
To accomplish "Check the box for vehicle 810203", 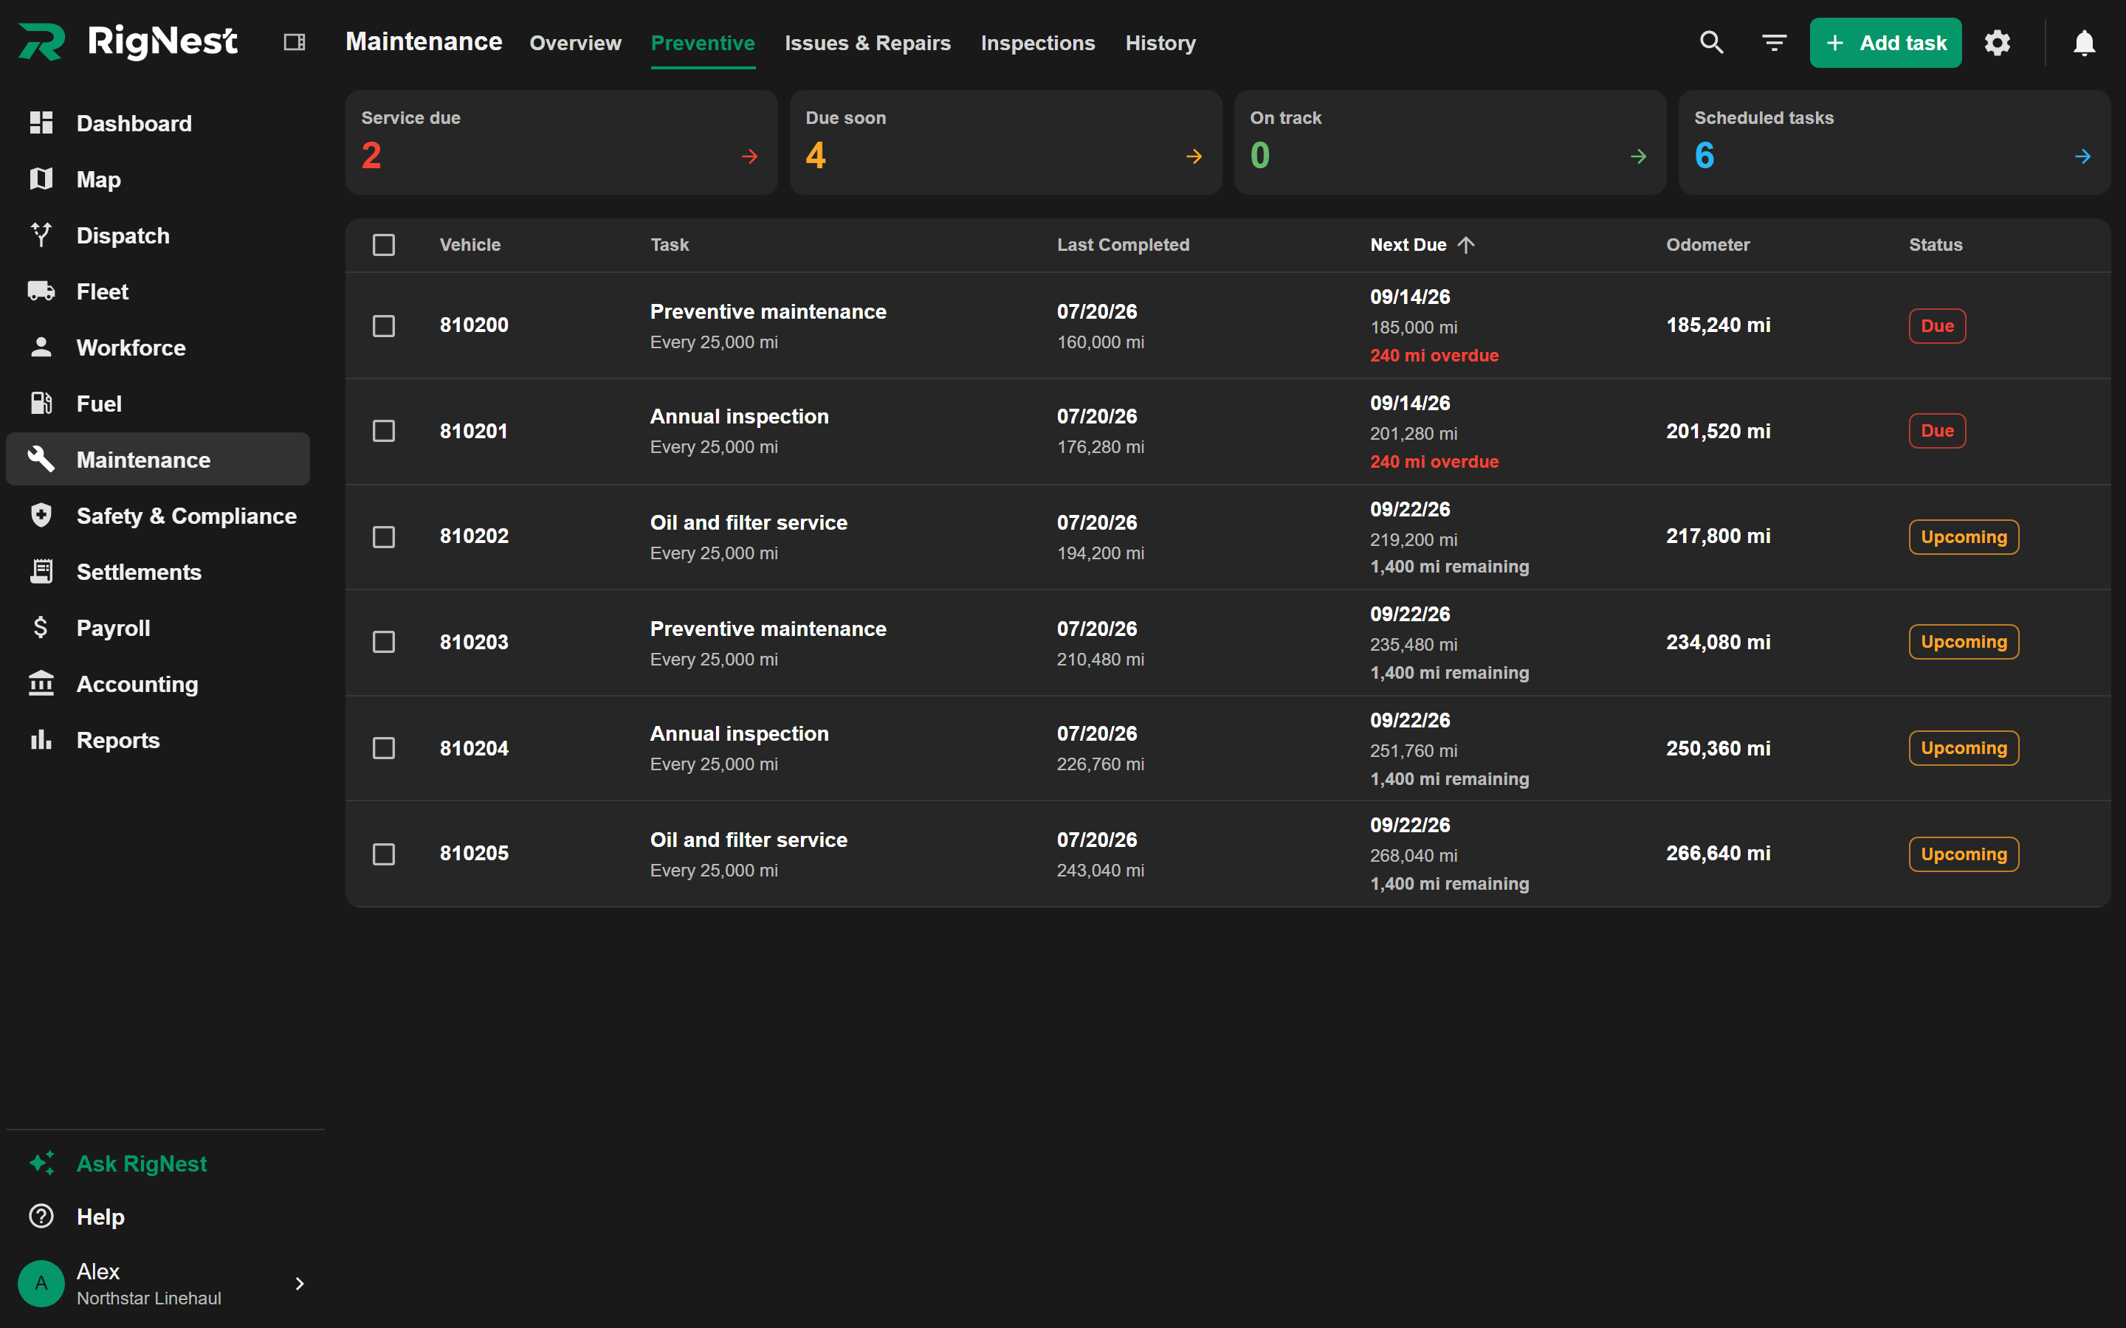I will [384, 642].
